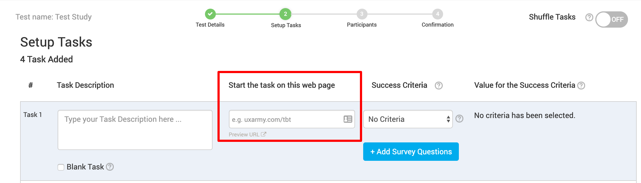Click the Blank Task help icon
The height and width of the screenshot is (183, 641).
pos(110,167)
